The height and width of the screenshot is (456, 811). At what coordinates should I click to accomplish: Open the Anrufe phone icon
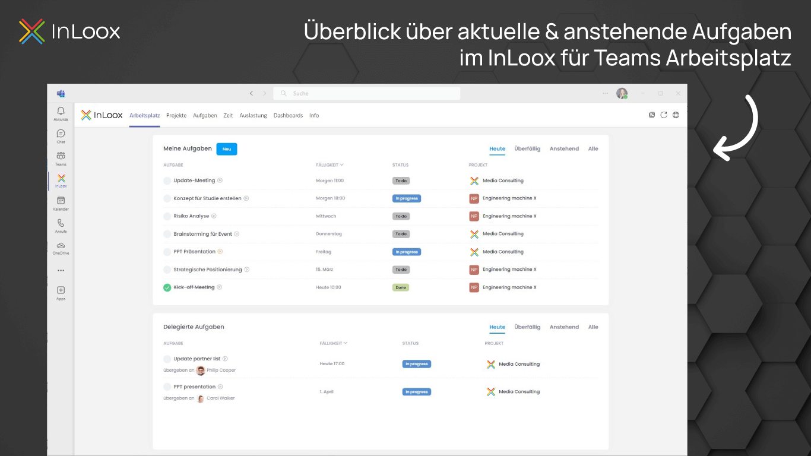(x=61, y=223)
